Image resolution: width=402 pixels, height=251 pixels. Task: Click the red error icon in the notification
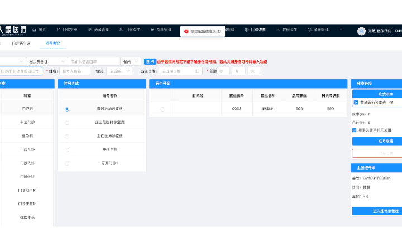(186, 32)
